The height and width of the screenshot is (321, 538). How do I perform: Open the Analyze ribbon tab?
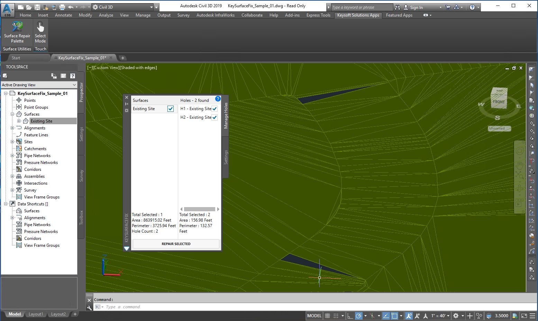106,15
